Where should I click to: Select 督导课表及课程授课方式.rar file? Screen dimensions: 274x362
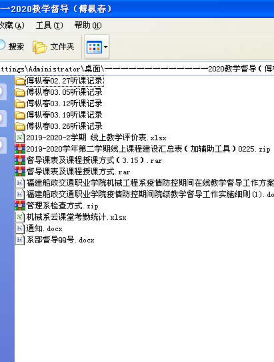[78, 172]
